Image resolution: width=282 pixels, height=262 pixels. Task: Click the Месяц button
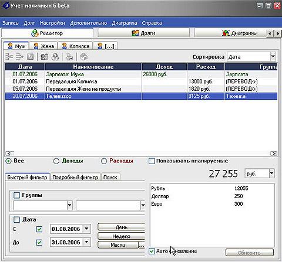click(118, 245)
